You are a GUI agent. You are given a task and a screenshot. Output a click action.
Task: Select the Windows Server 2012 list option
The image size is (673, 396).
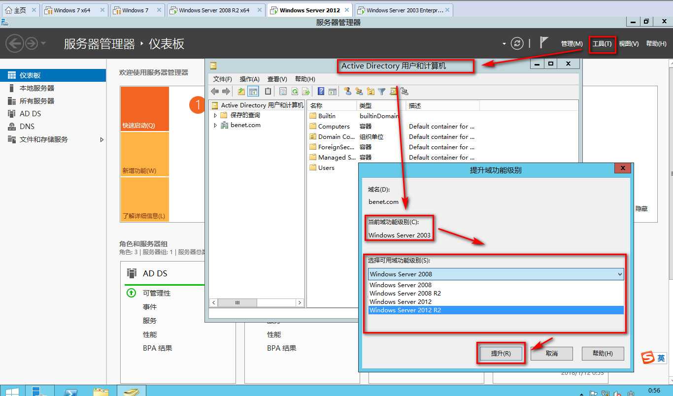pos(496,302)
